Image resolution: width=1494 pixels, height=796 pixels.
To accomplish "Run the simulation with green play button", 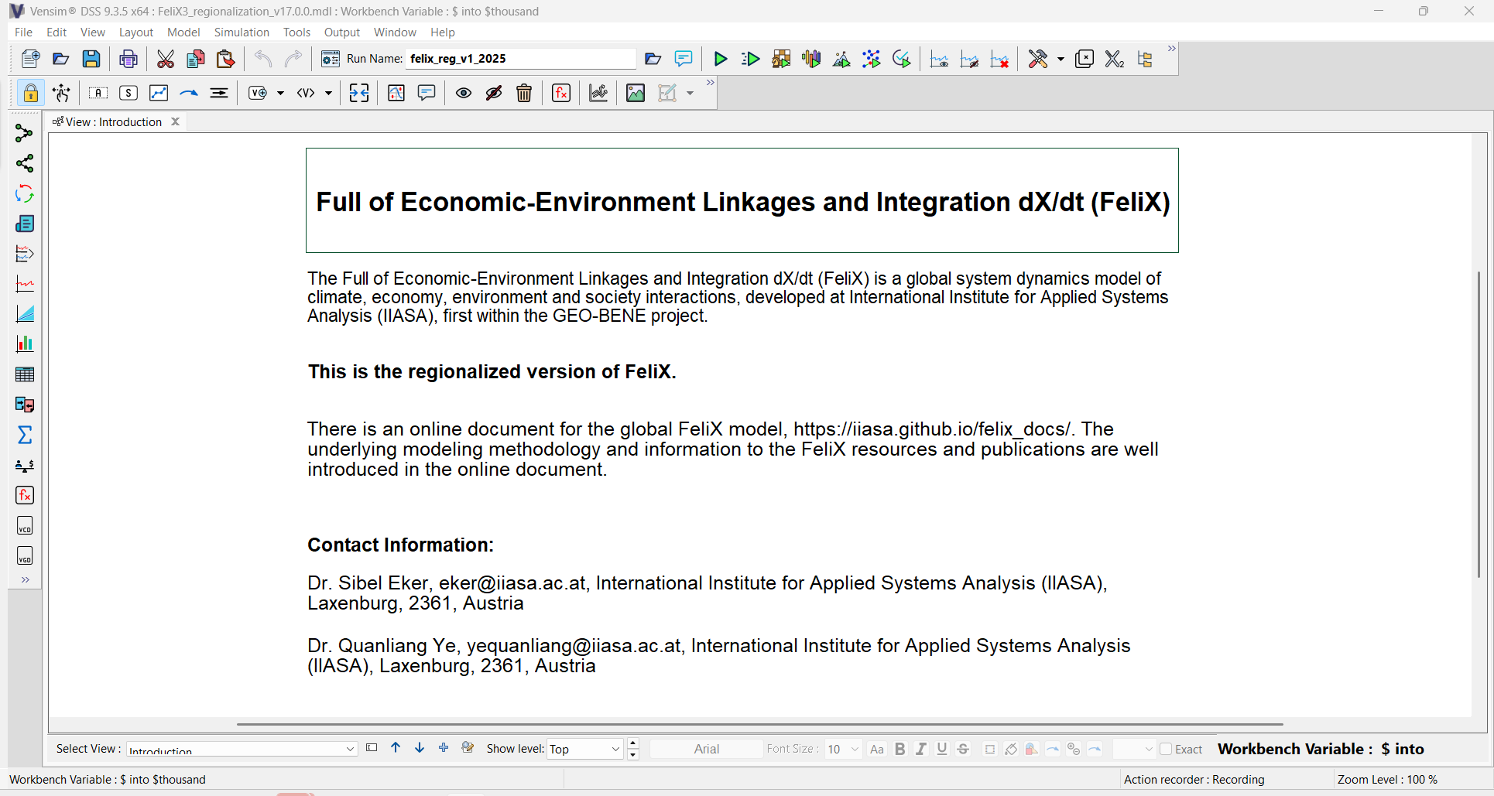I will pos(720,59).
